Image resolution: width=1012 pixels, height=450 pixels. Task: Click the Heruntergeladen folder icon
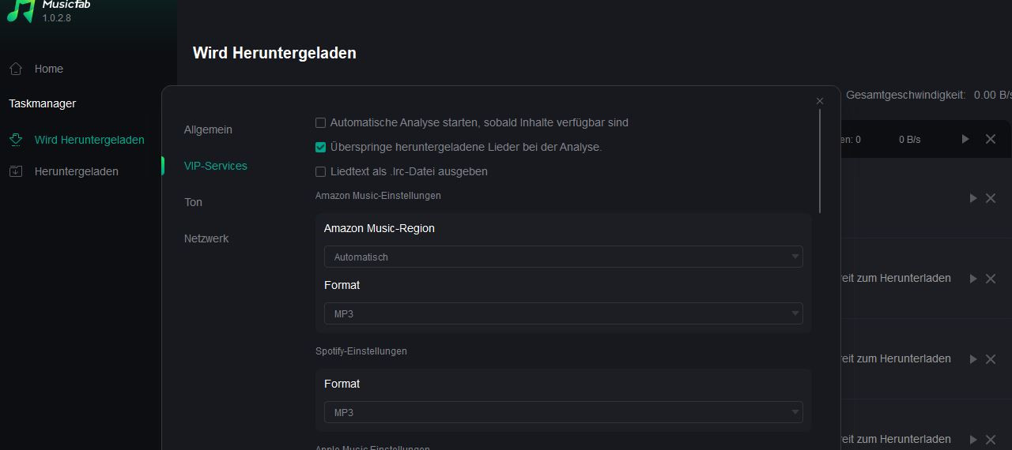coord(16,171)
